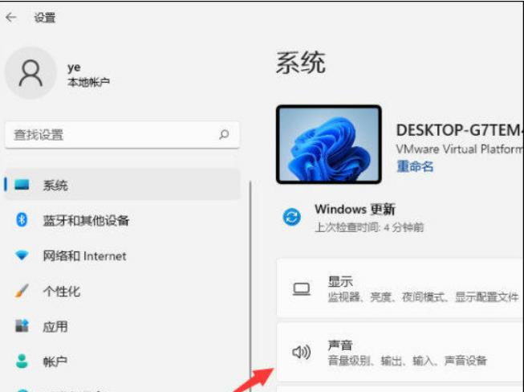Click the back arrow in Settings header

pos(11,17)
